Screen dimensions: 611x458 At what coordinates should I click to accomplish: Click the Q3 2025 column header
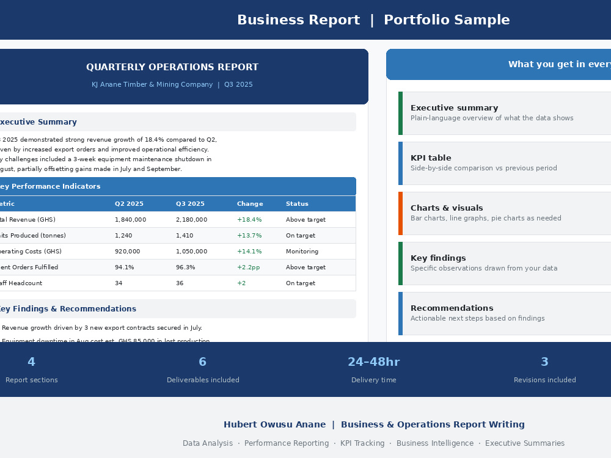point(190,204)
